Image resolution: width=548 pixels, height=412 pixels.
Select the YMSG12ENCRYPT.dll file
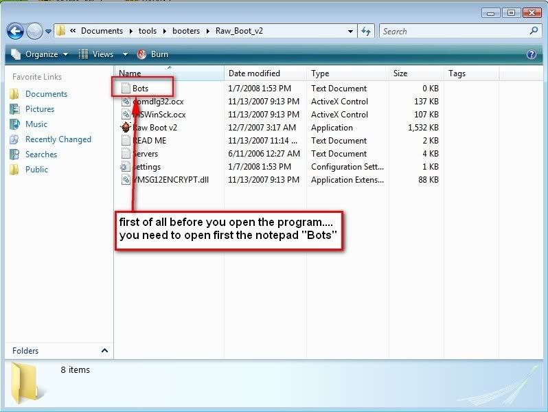coord(170,180)
